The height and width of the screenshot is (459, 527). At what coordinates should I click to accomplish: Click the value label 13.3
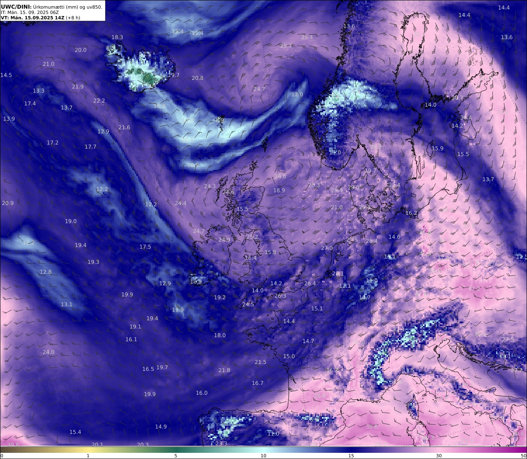click(39, 91)
